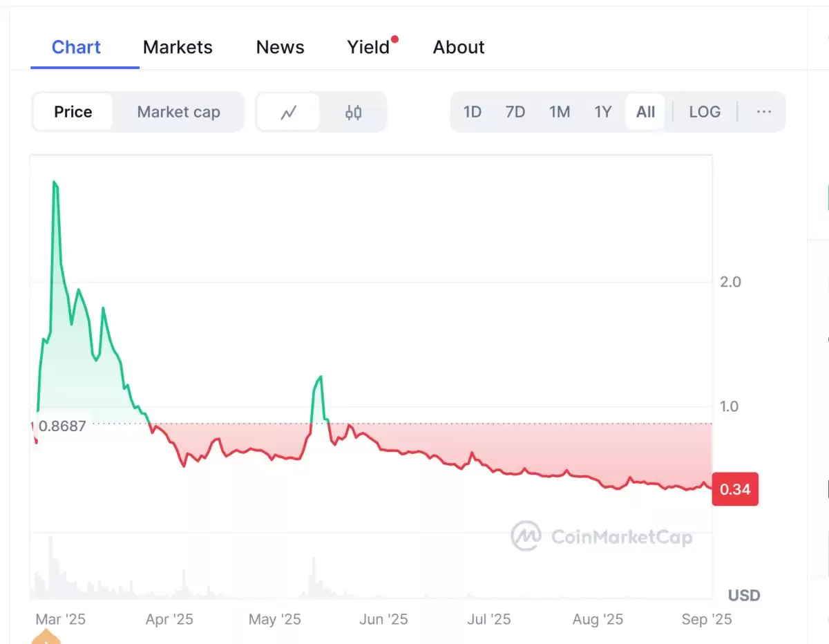Toggle the Price view
This screenshot has width=829, height=644.
(73, 112)
